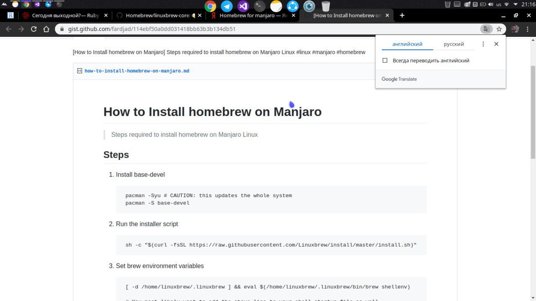Go to the browser home page
536x301 pixels.
tap(46, 29)
